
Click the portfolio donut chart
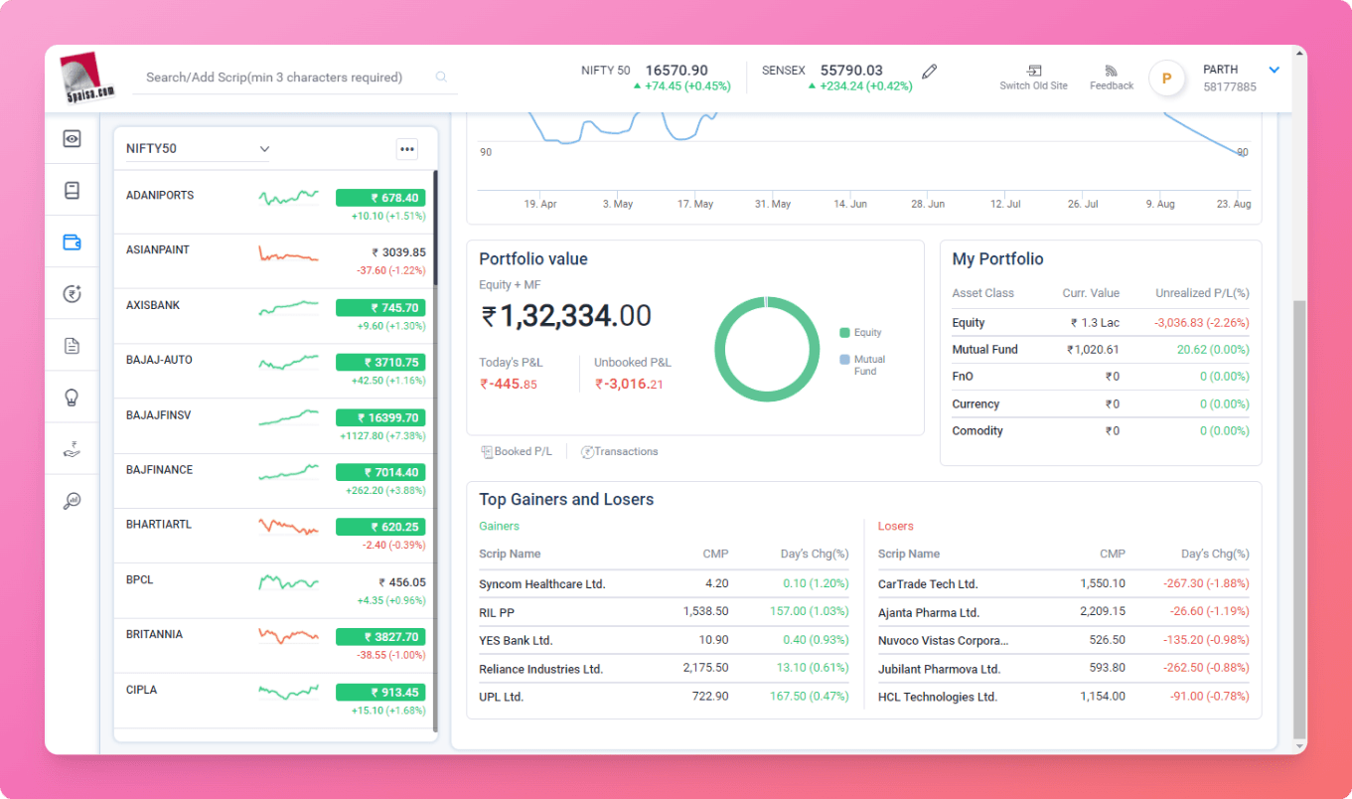click(765, 348)
